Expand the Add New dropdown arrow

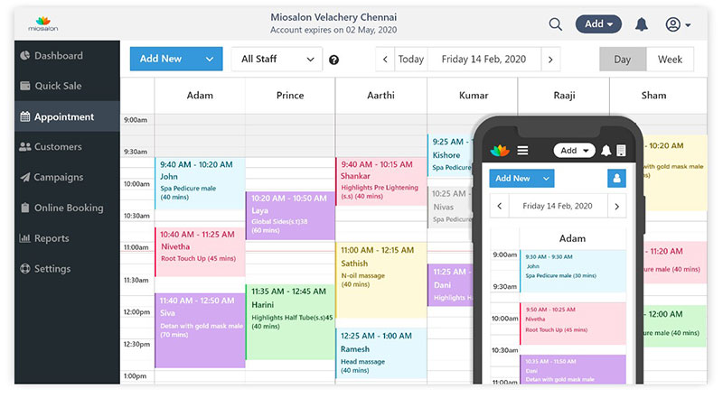(x=210, y=59)
